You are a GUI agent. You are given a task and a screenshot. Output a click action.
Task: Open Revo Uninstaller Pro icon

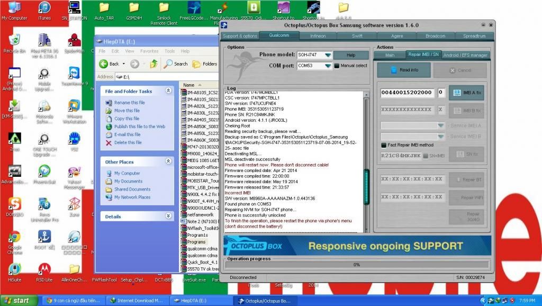click(x=44, y=210)
